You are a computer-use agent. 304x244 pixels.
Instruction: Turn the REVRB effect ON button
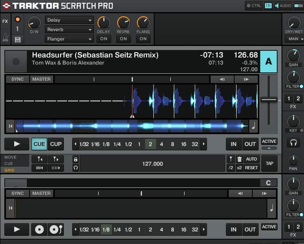pyautogui.click(x=123, y=39)
